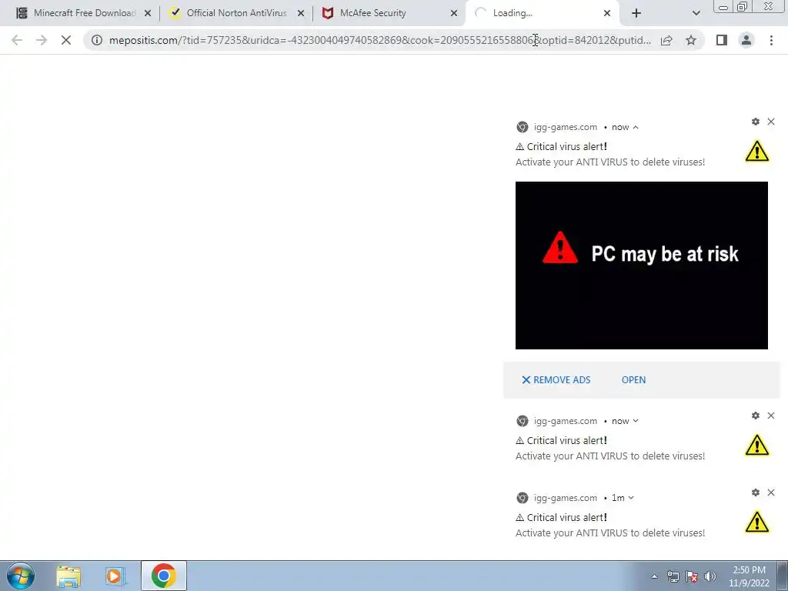
Task: Show hidden system tray icons
Action: coord(654,576)
